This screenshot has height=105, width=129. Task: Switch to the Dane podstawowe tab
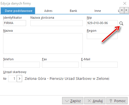pos(18,11)
